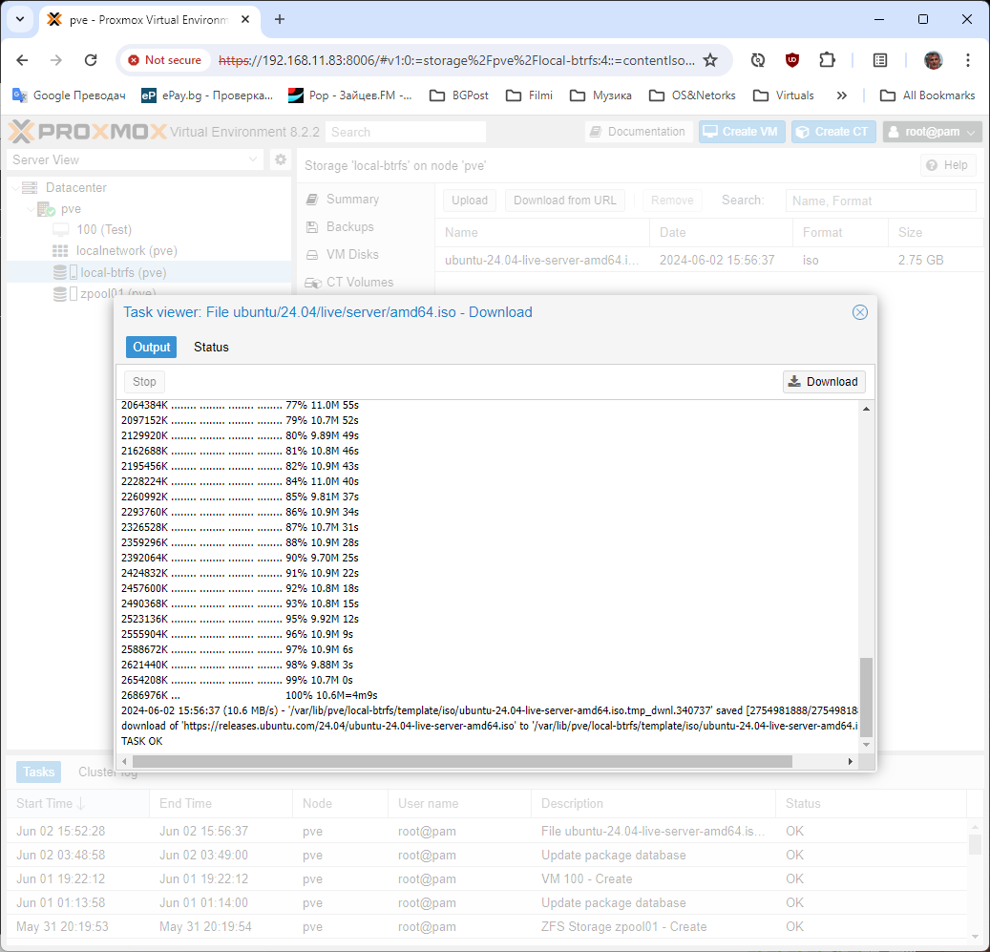990x952 pixels.
Task: Collapse the pve node expander
Action: [30, 209]
